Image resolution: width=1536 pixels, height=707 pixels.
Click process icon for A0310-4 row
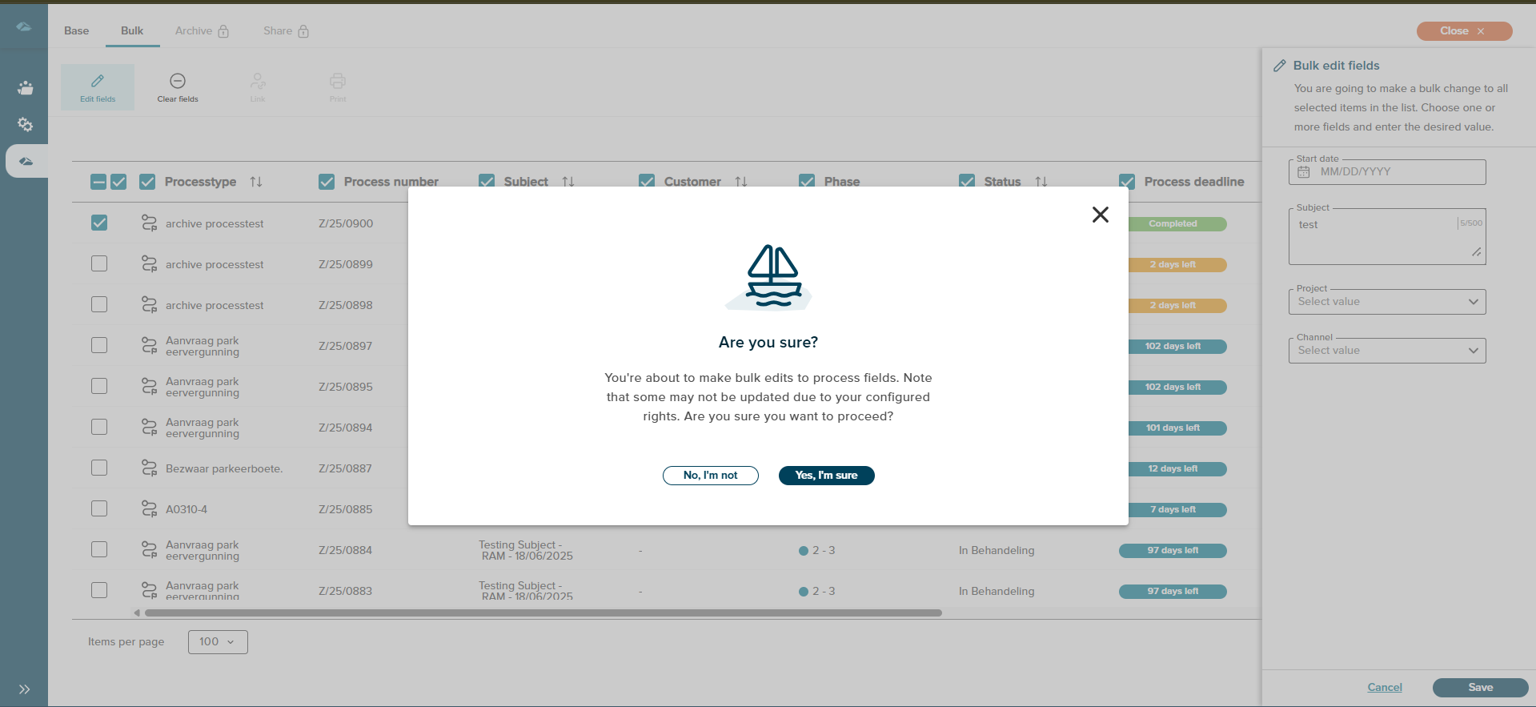pos(149,508)
